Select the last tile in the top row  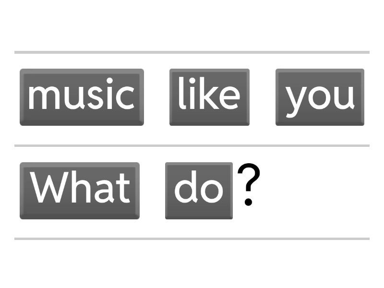(x=320, y=97)
